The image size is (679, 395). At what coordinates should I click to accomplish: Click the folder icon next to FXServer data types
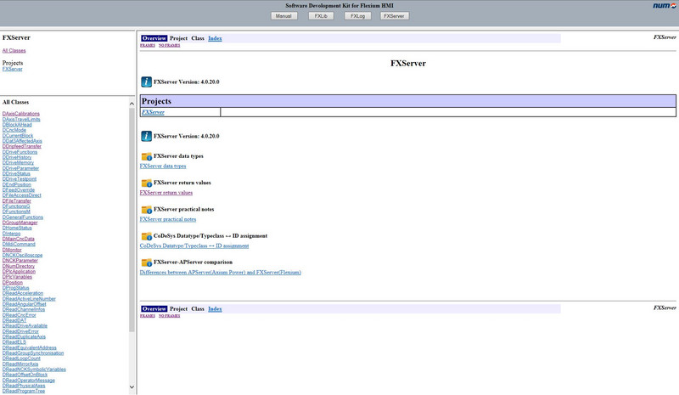pos(146,156)
